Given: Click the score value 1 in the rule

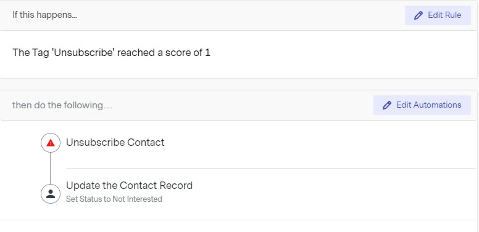Looking at the screenshot, I should (x=207, y=53).
